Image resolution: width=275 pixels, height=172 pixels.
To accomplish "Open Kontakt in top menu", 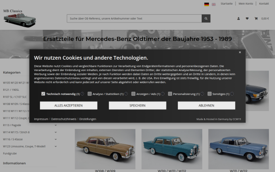I will [x=264, y=4].
